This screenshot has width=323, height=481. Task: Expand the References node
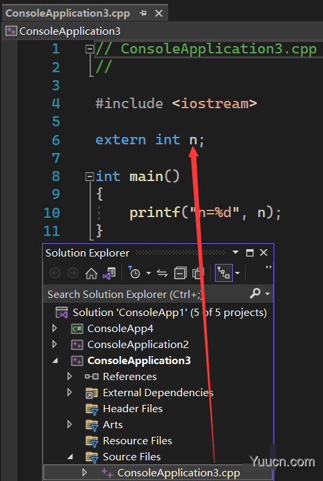69,376
